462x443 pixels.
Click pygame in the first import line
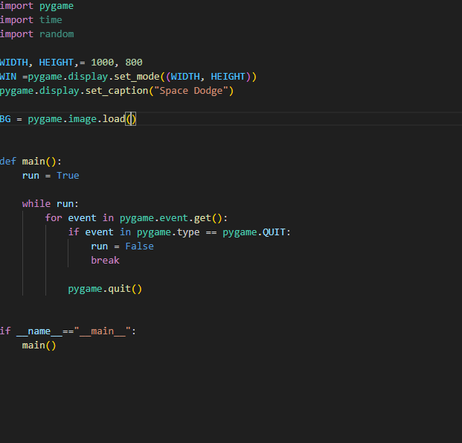[57, 6]
